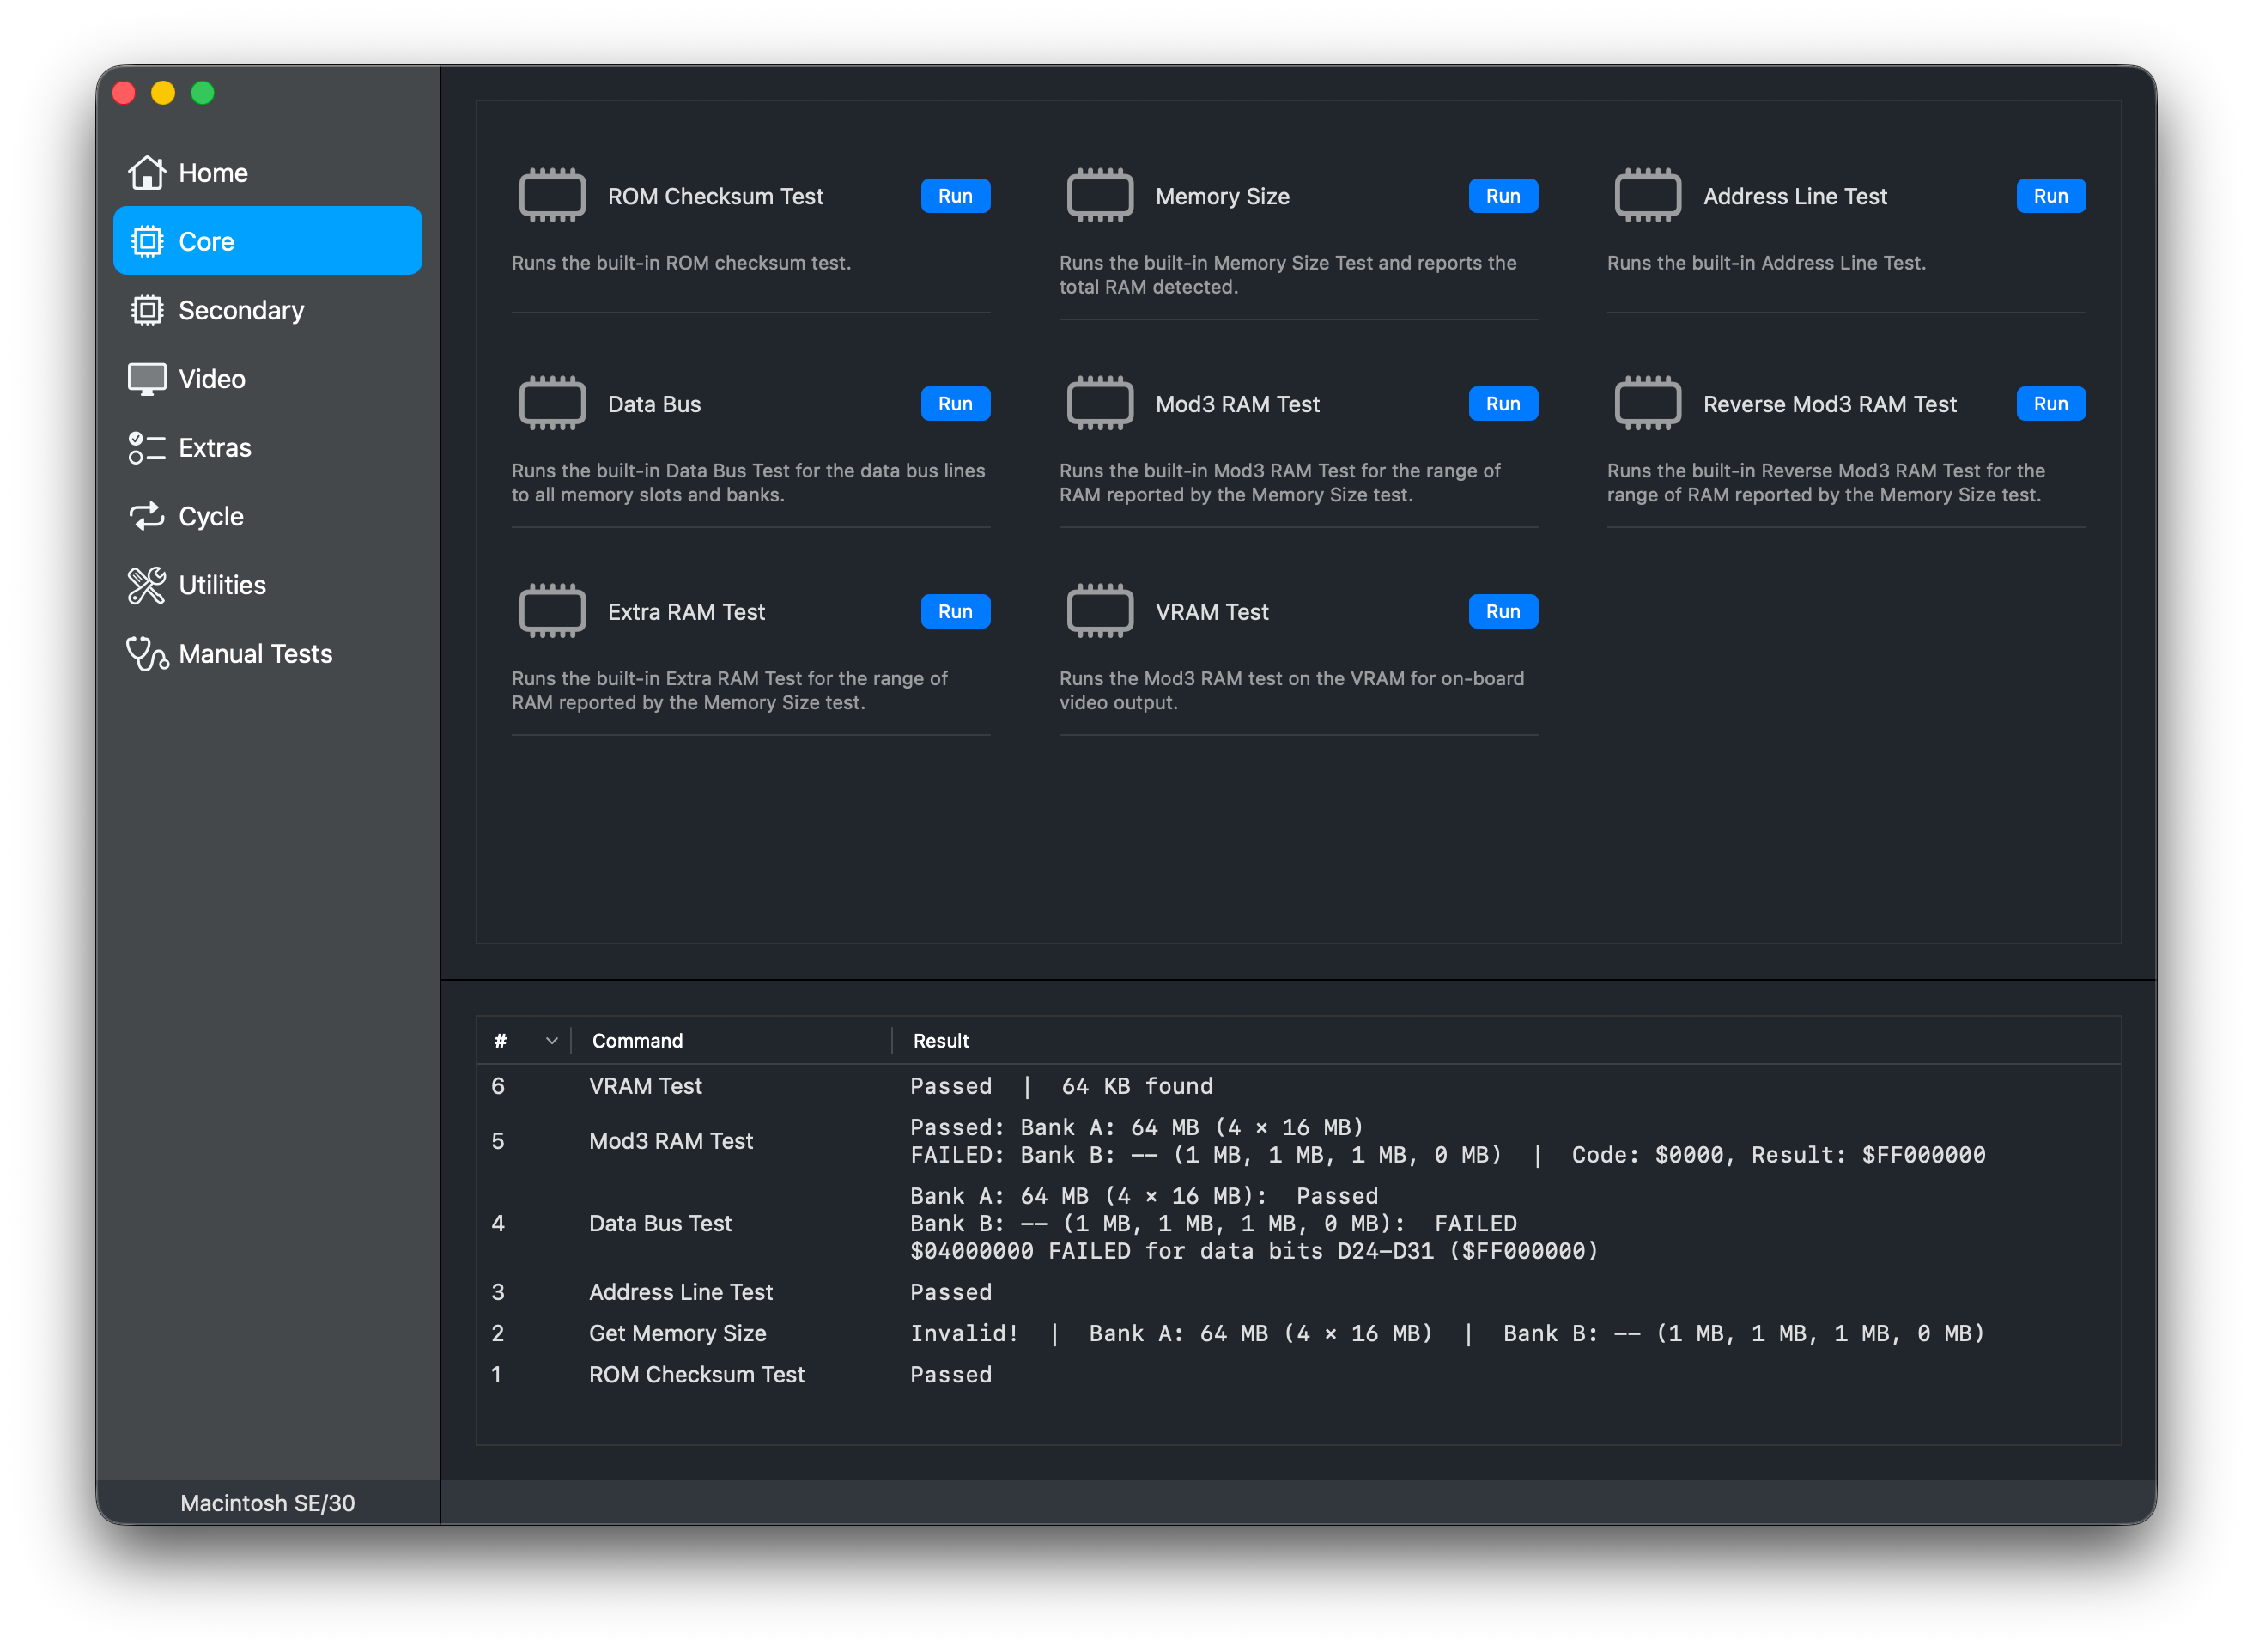Click the Extras checklist icon
Screen dimensions: 2253x1652
146,448
